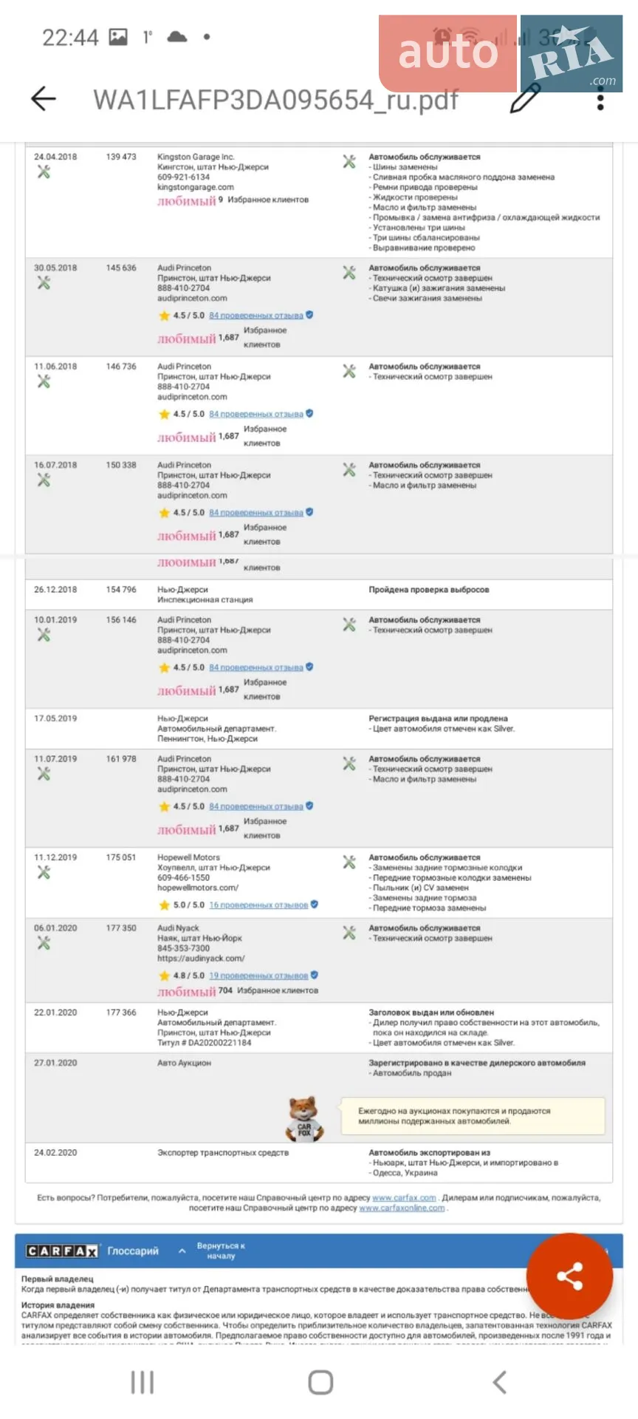This screenshot has width=638, height=1419.
Task: Tap the Android system back chevron
Action: coord(500,1382)
